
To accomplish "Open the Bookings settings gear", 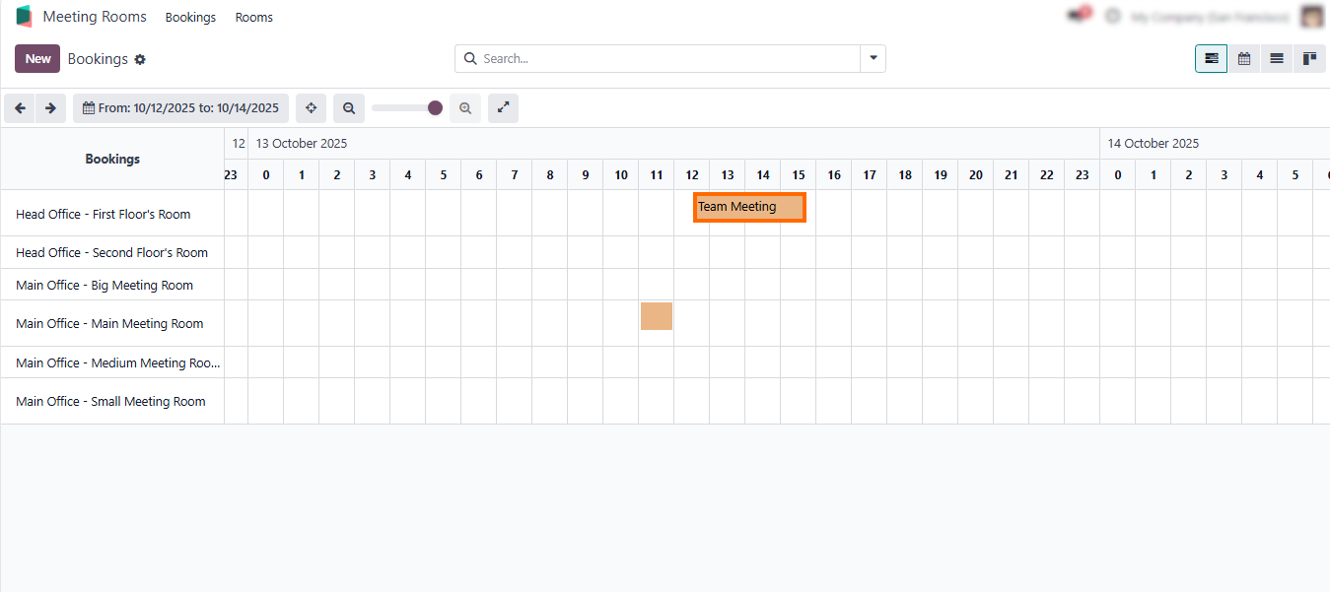I will pyautogui.click(x=140, y=59).
